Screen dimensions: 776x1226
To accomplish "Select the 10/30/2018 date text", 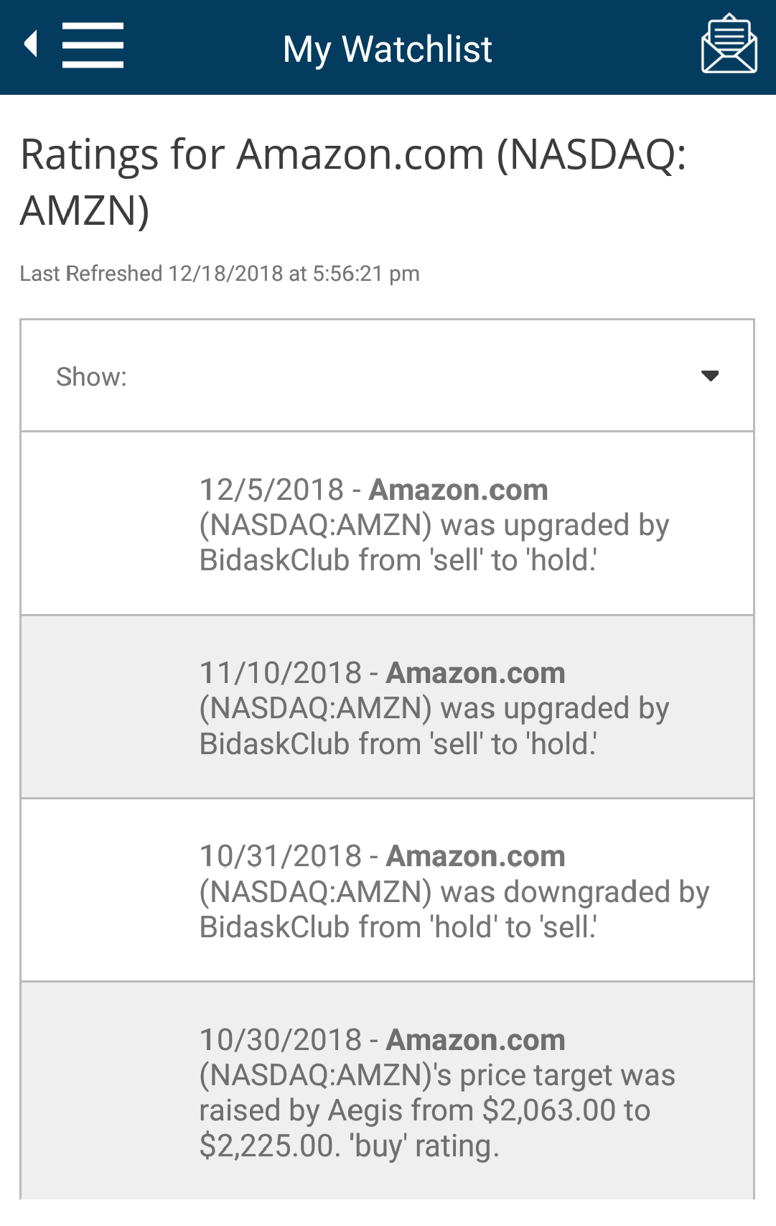I will [x=281, y=1040].
